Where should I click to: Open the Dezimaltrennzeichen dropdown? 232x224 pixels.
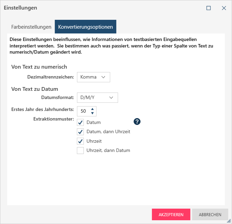[93, 77]
